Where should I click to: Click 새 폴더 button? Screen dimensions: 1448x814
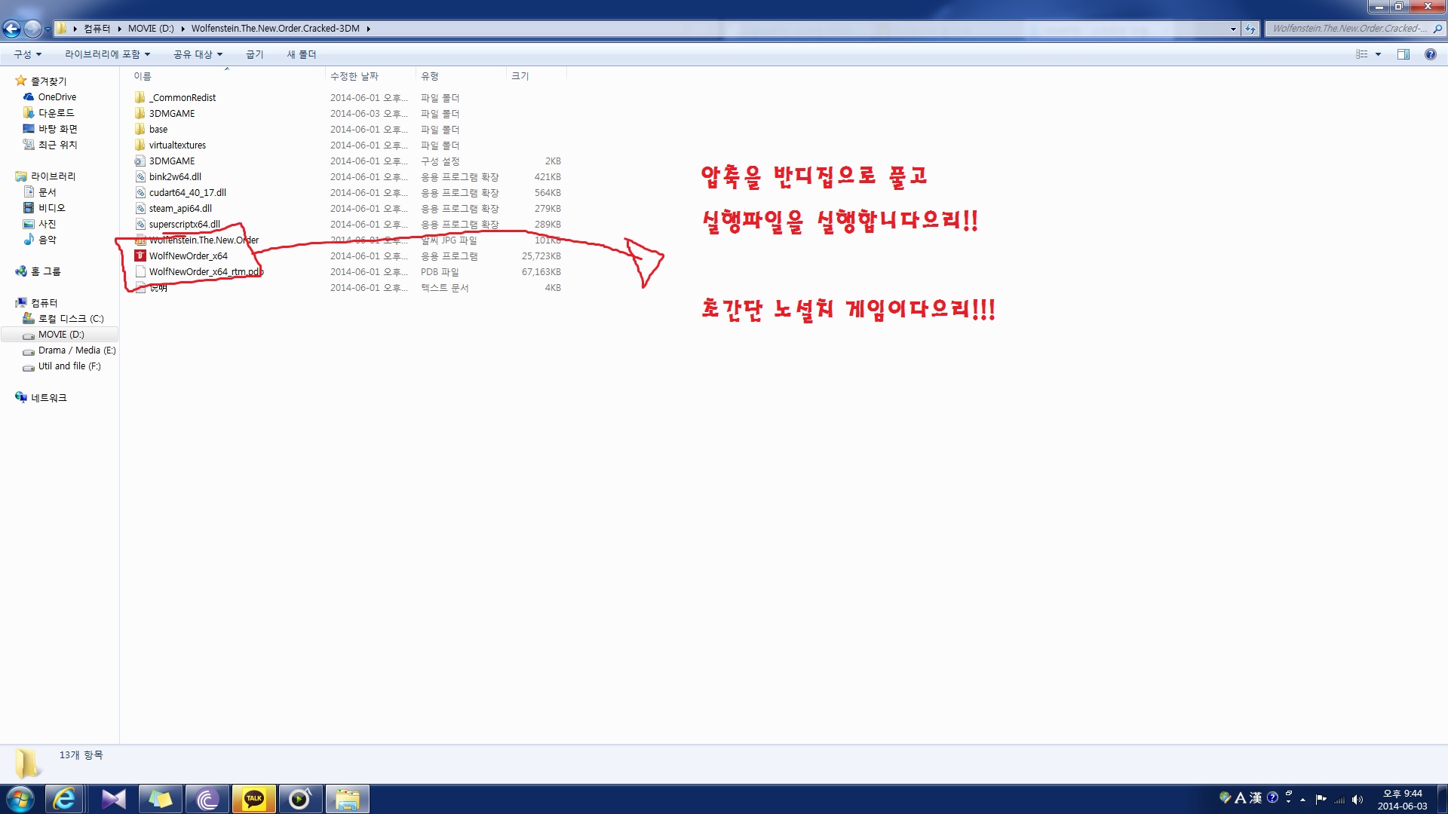(301, 54)
